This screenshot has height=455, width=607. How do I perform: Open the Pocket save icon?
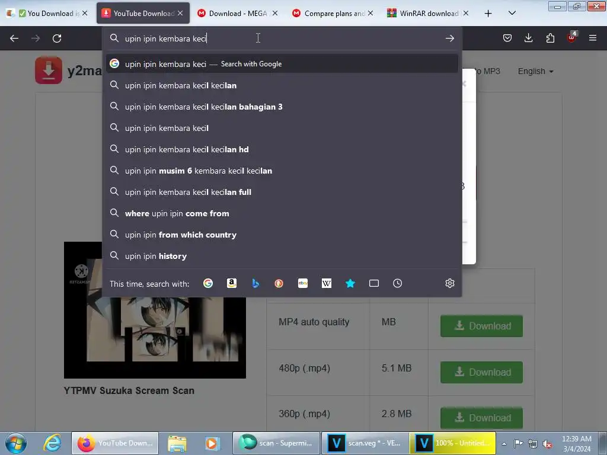(x=507, y=38)
